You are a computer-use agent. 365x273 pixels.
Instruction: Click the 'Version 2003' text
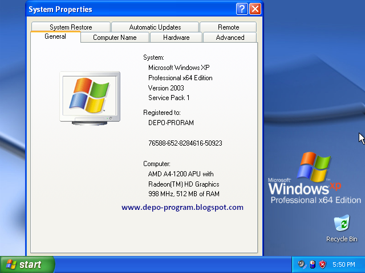(166, 88)
